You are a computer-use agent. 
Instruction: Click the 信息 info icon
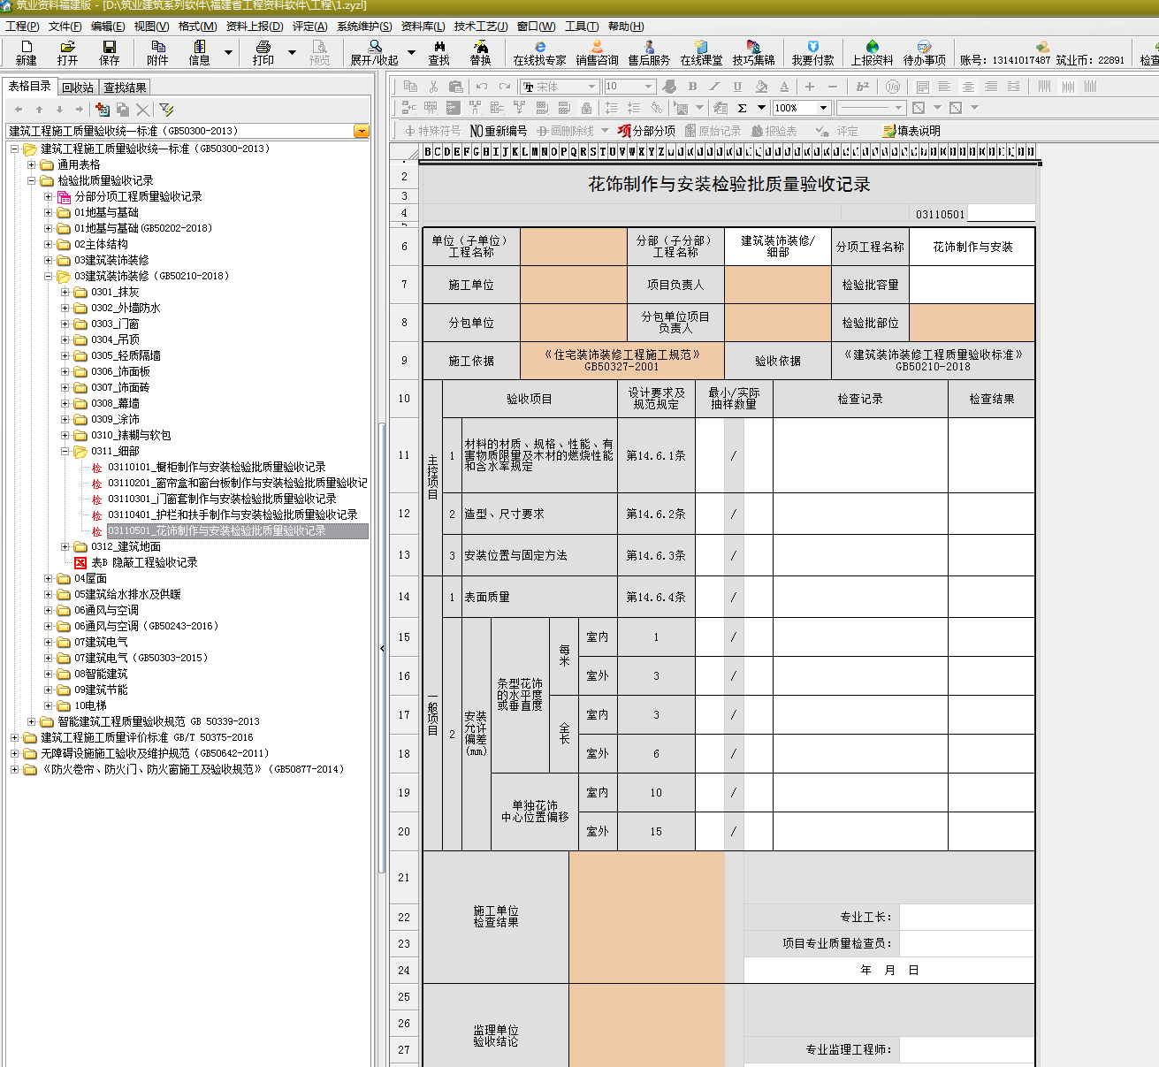[x=199, y=53]
